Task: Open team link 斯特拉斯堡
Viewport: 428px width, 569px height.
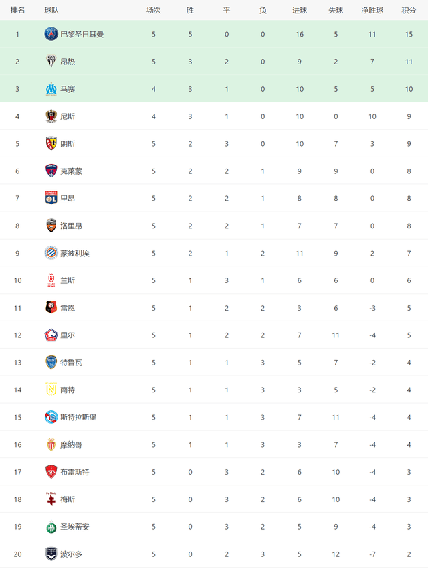Action: click(x=78, y=417)
